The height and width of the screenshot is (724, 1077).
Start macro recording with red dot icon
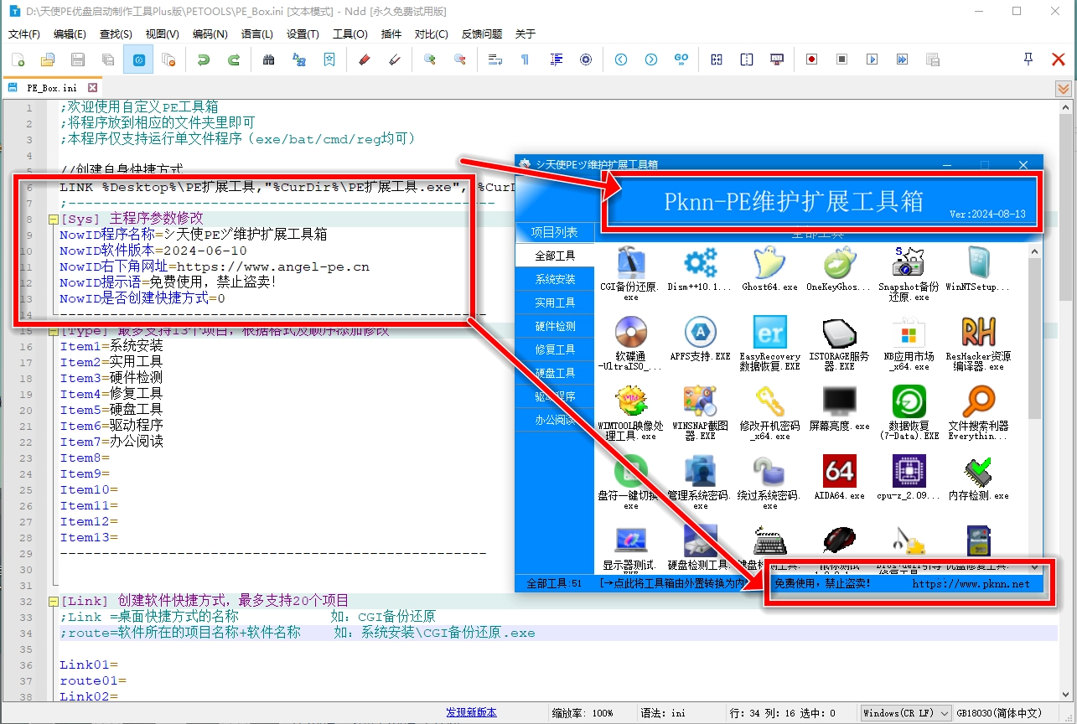click(x=811, y=59)
